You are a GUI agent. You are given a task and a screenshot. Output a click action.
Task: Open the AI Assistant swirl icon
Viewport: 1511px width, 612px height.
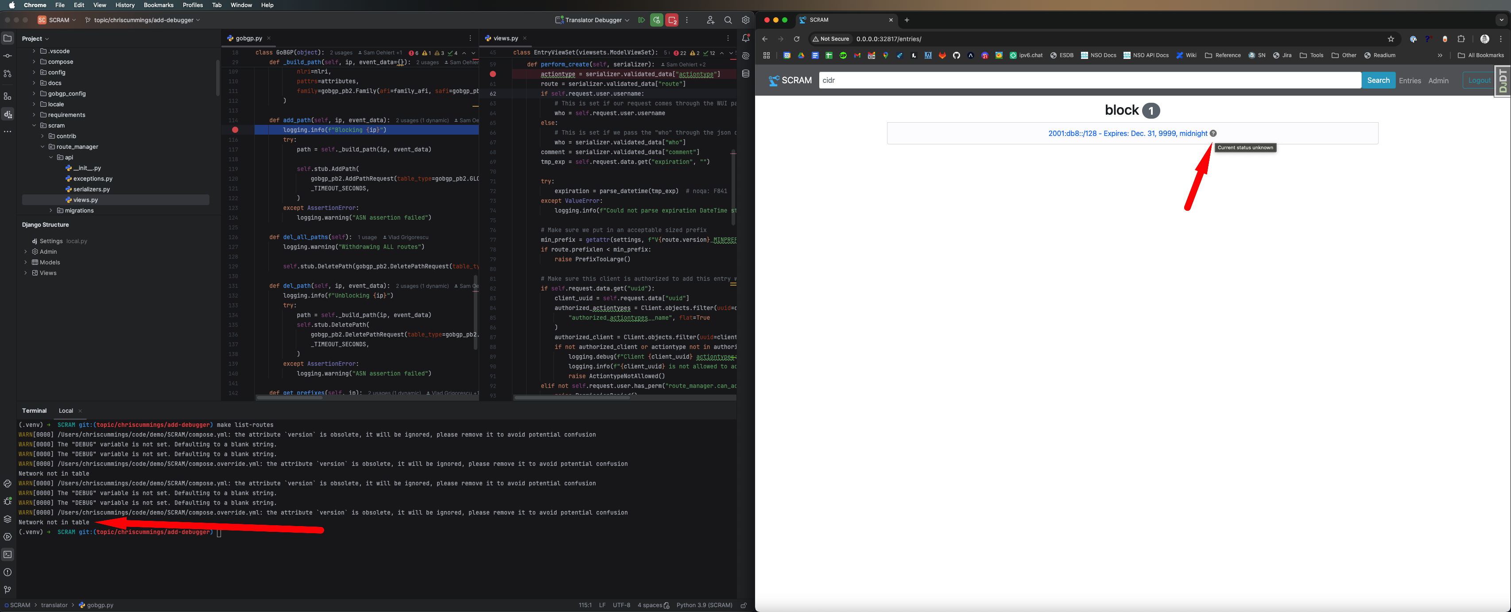click(745, 56)
